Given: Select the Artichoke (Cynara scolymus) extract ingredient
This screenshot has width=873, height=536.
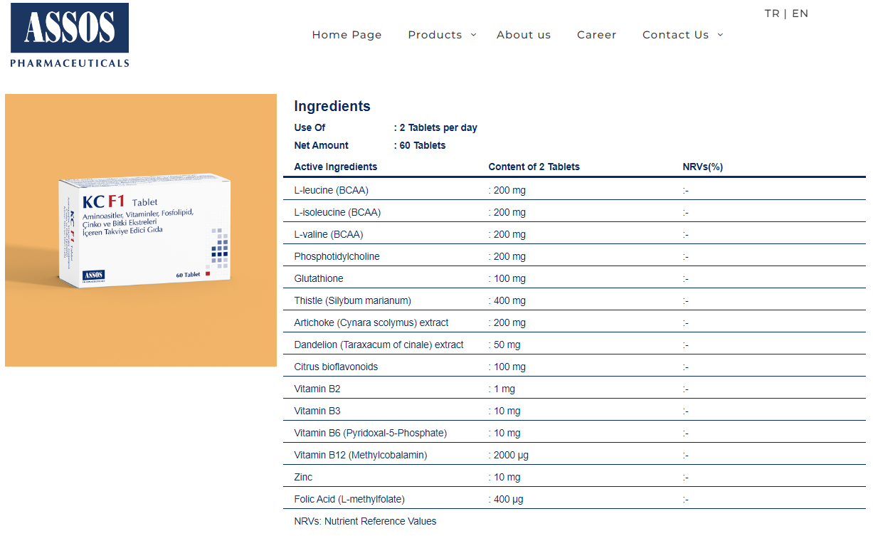Looking at the screenshot, I should pos(371,323).
